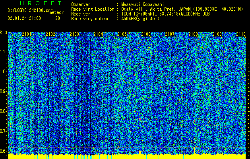Click the 2101 time marker

click(27, 34)
